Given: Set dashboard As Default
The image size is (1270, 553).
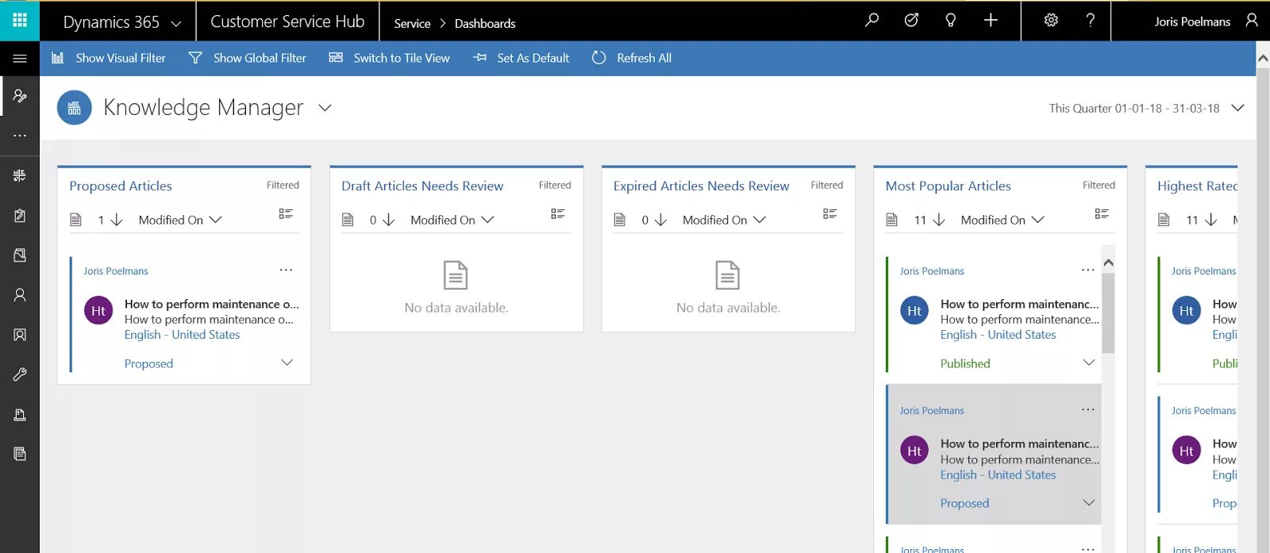Looking at the screenshot, I should [521, 58].
